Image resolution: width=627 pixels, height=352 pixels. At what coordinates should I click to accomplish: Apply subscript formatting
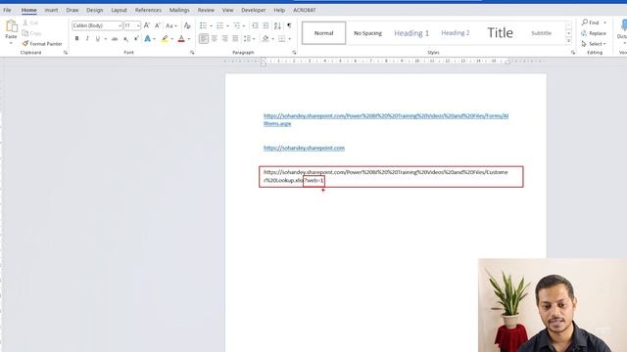(125, 39)
